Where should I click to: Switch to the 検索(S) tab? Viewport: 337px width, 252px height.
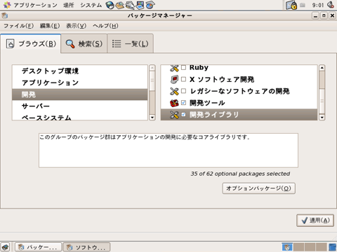tap(84, 43)
